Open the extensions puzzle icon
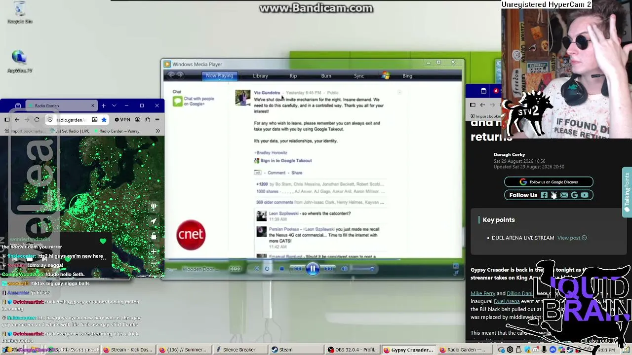The width and height of the screenshot is (632, 355). pyautogui.click(x=148, y=120)
